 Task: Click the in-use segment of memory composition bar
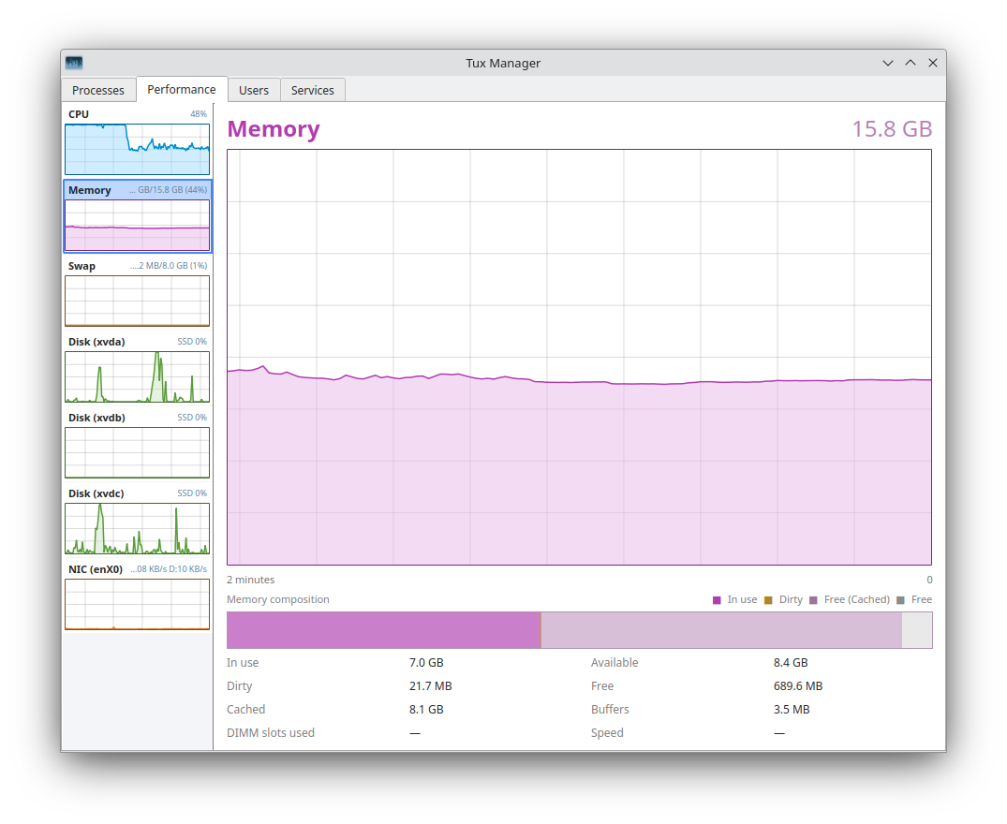pos(384,629)
